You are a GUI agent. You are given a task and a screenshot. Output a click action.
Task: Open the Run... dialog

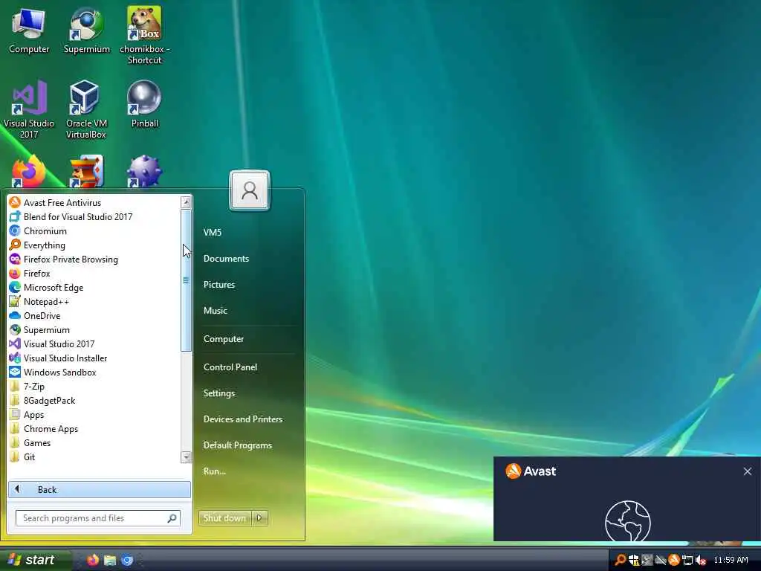click(214, 471)
